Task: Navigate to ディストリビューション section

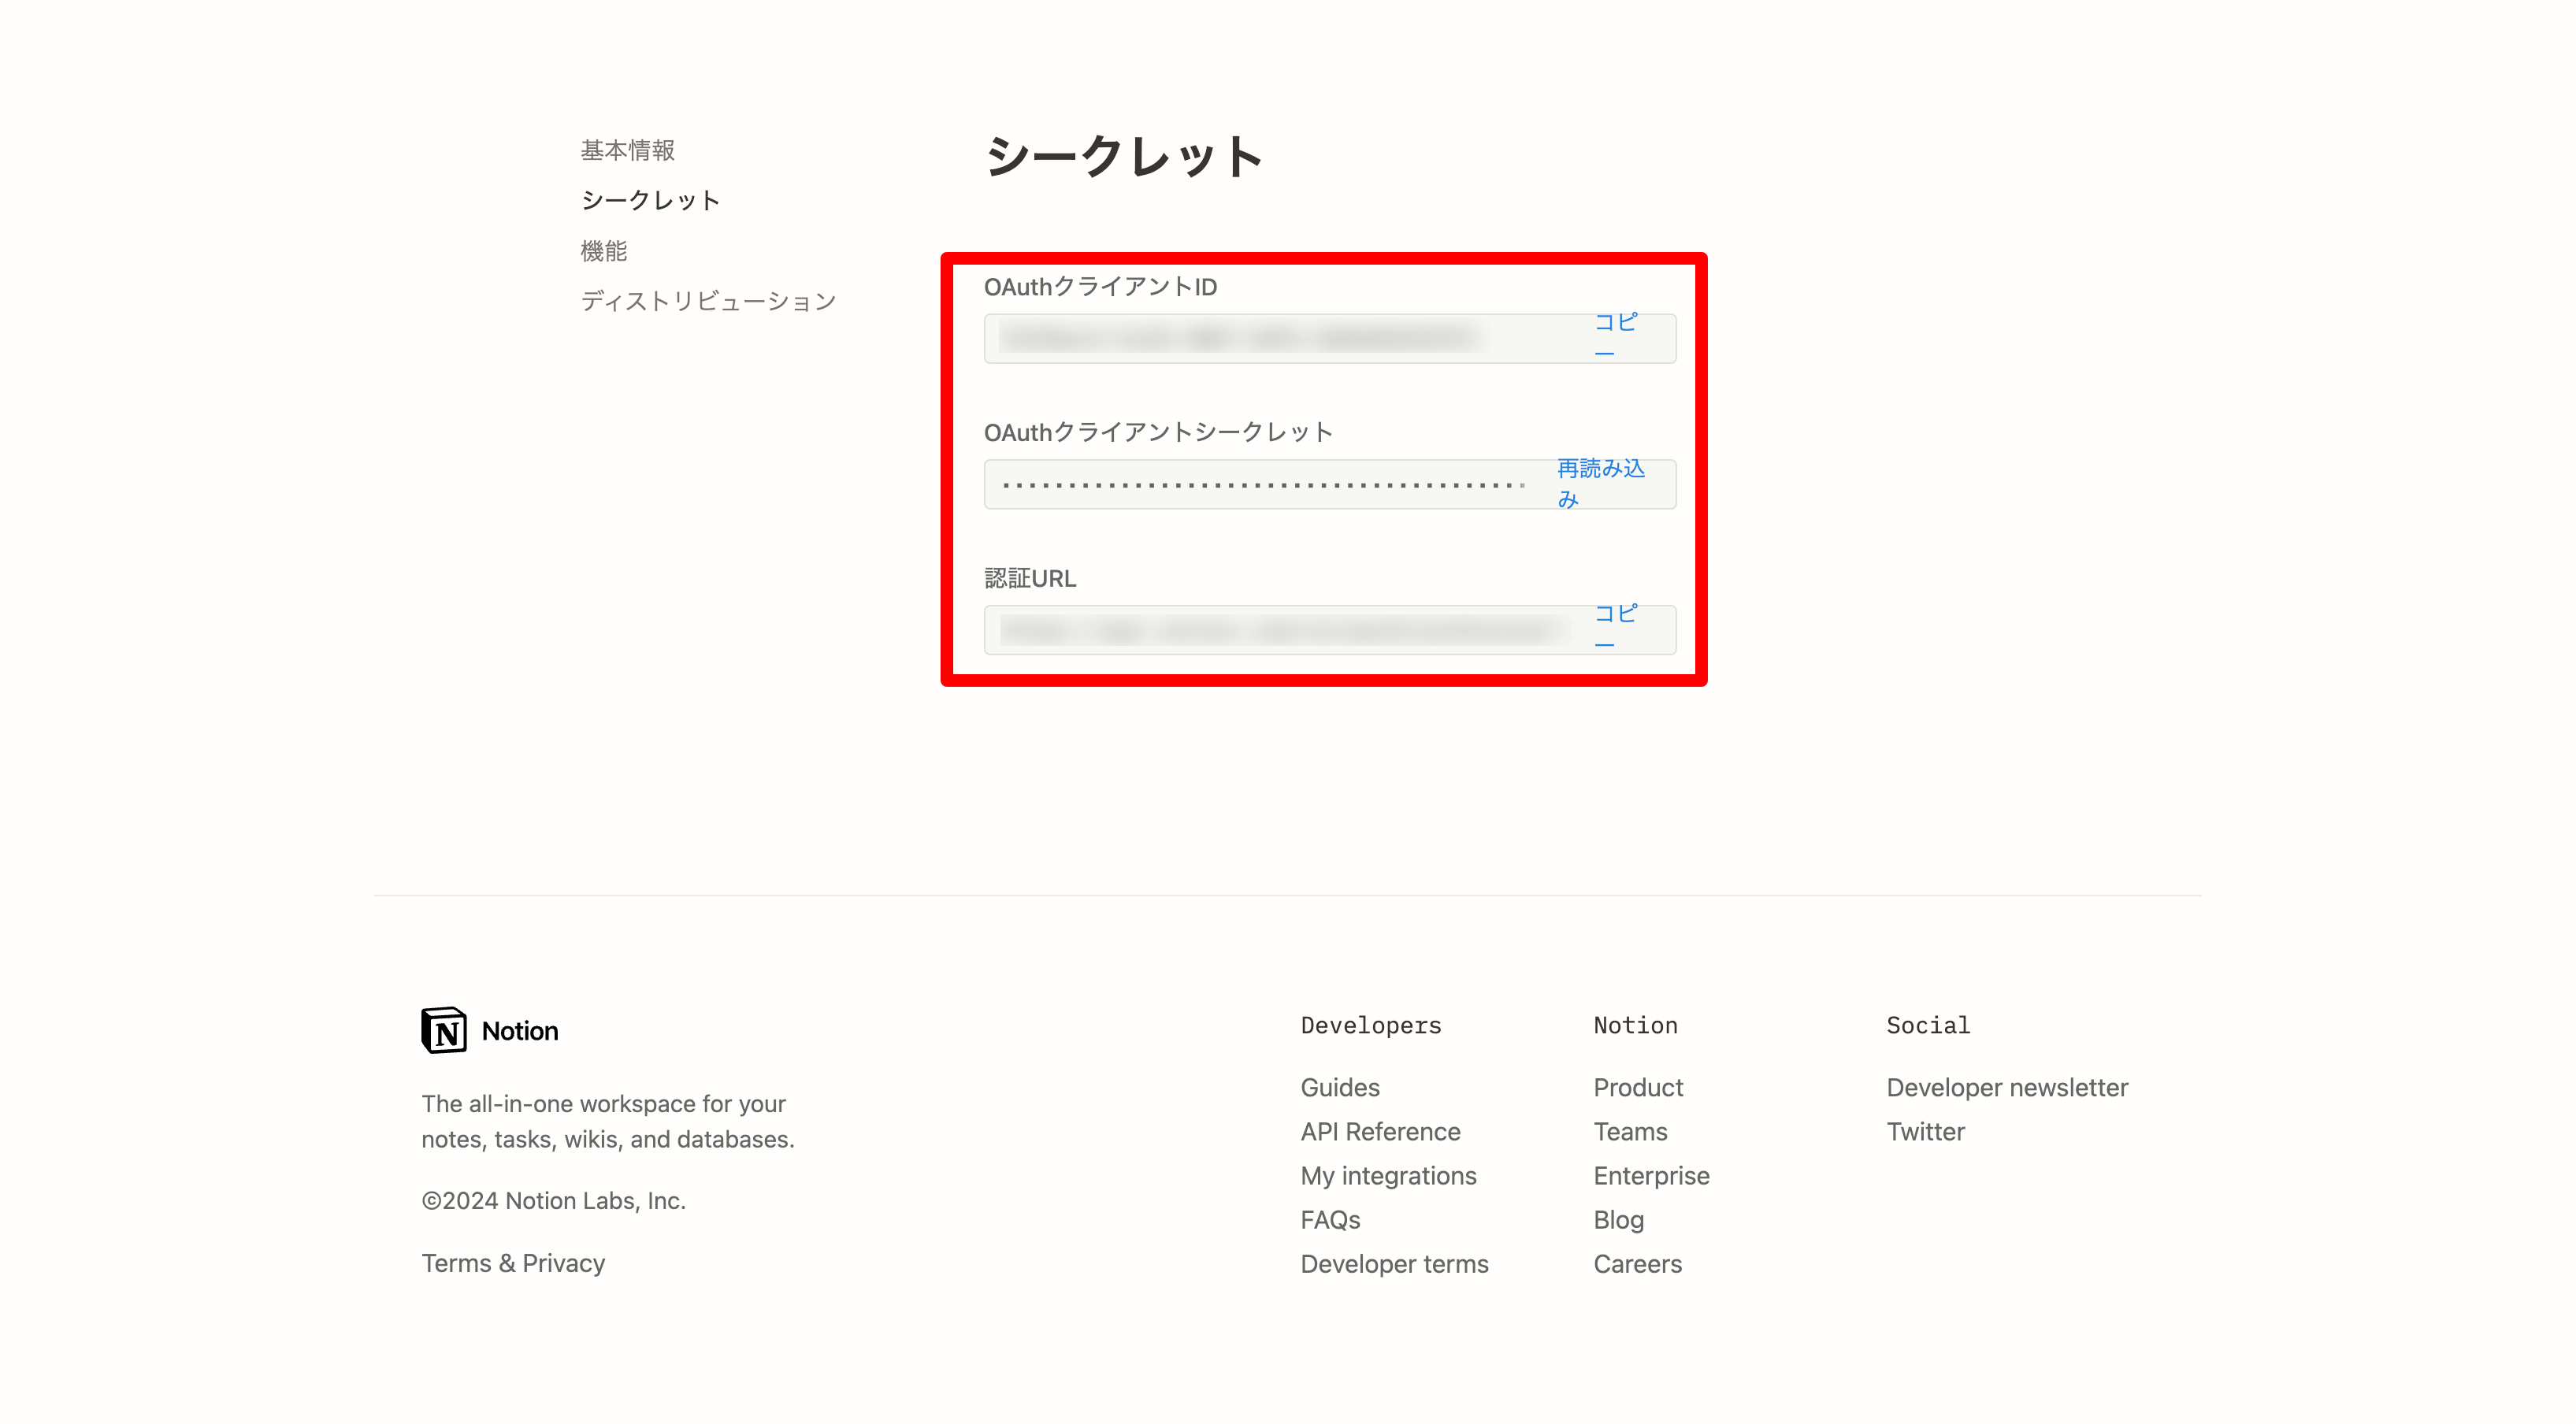Action: tap(707, 302)
